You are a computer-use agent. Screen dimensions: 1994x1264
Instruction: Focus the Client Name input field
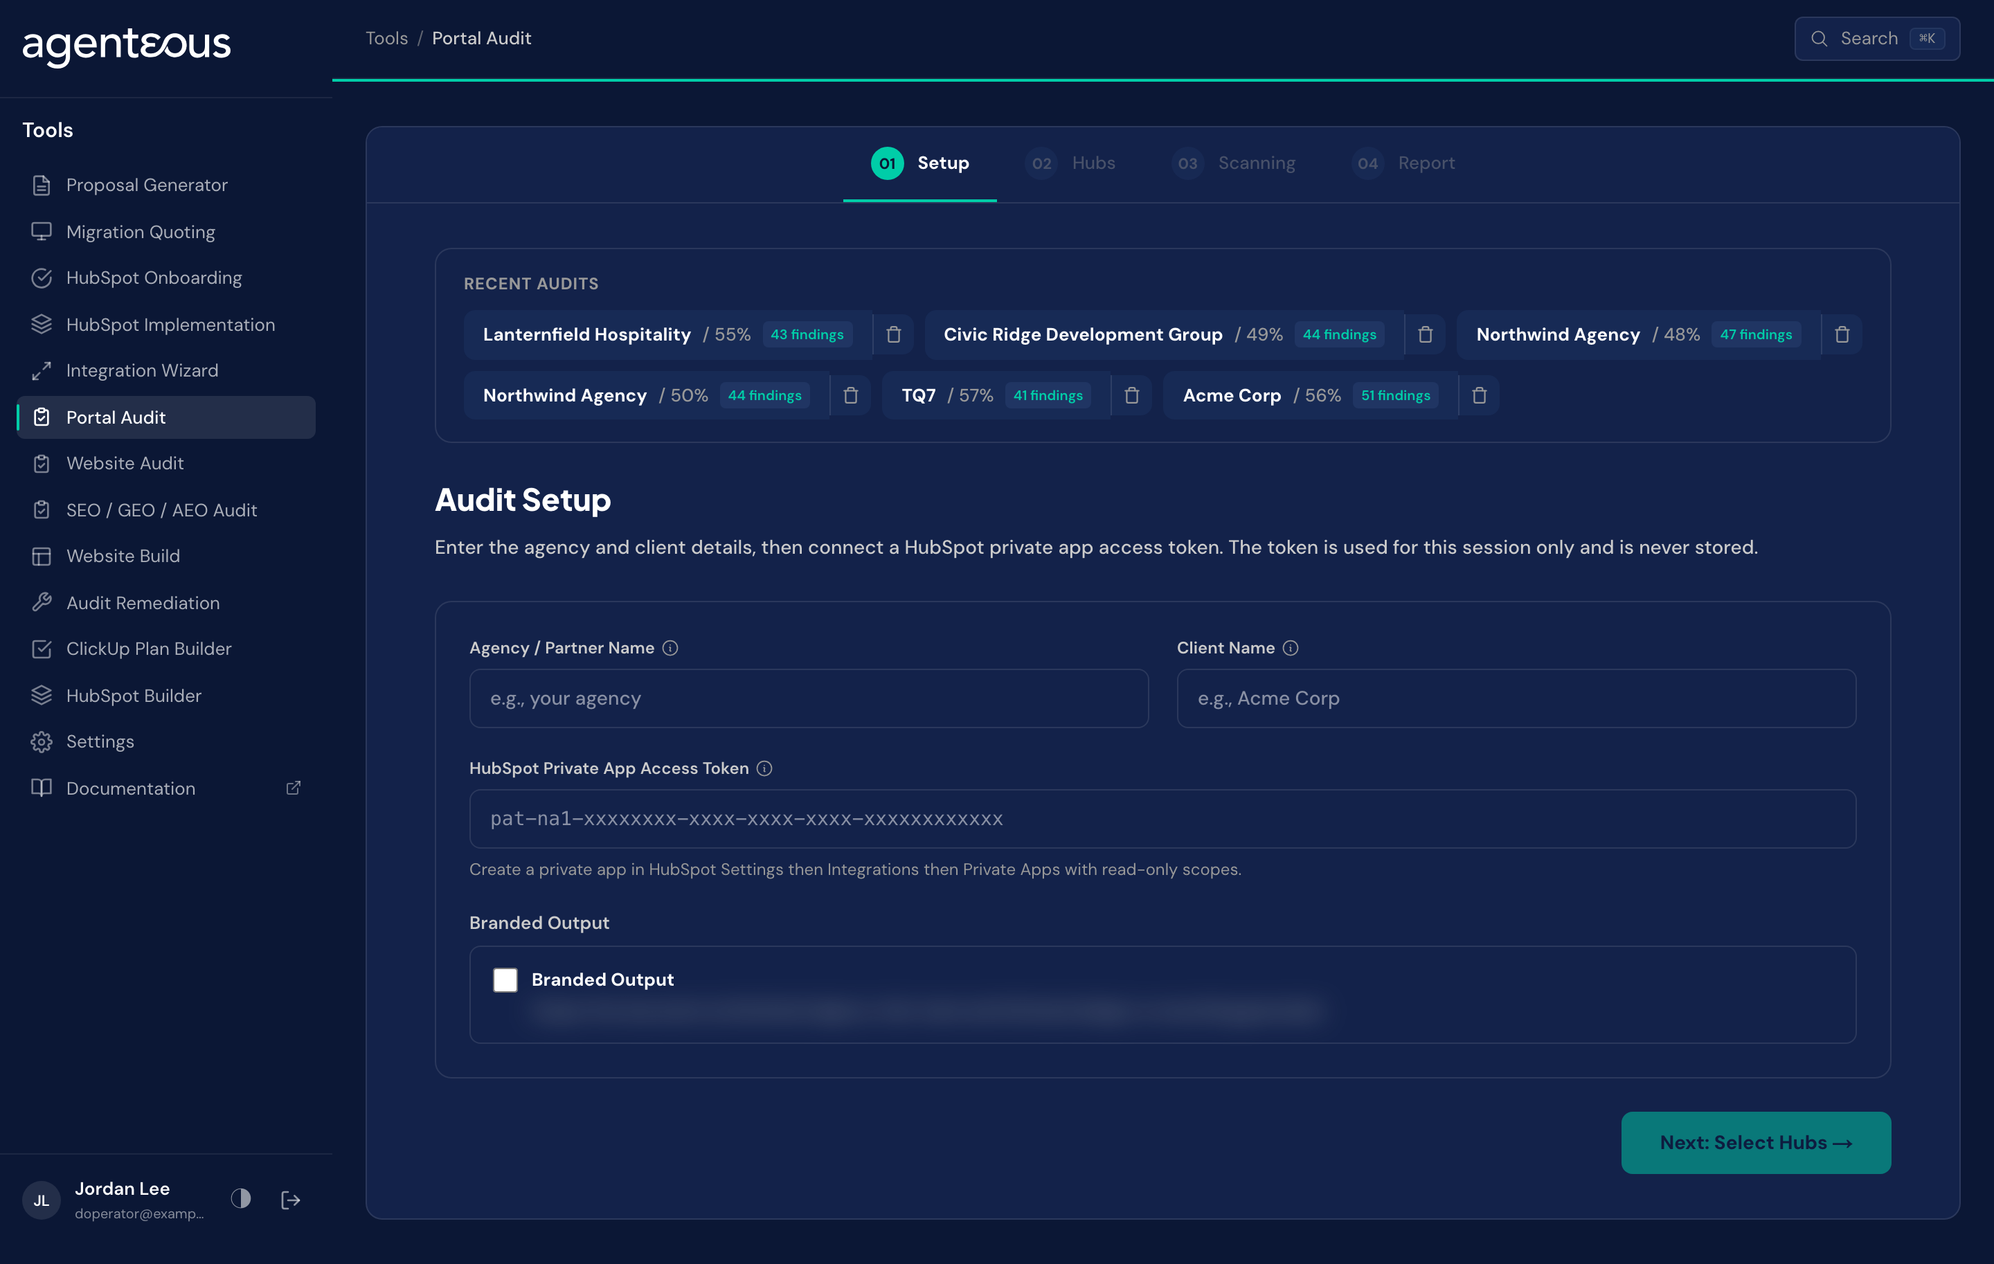(x=1516, y=698)
